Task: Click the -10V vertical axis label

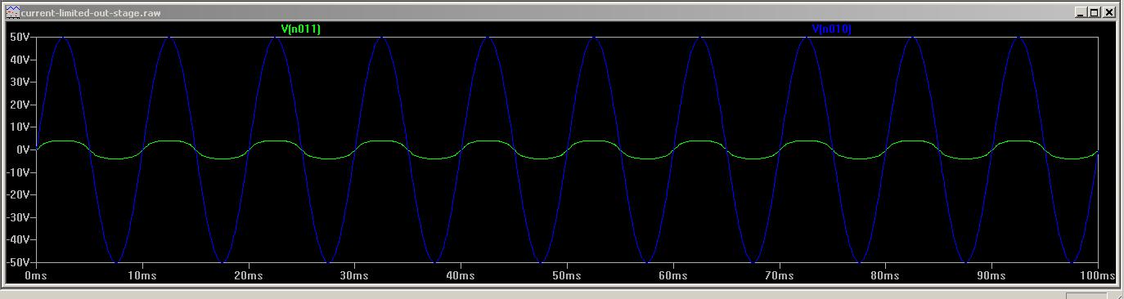Action: tap(17, 172)
